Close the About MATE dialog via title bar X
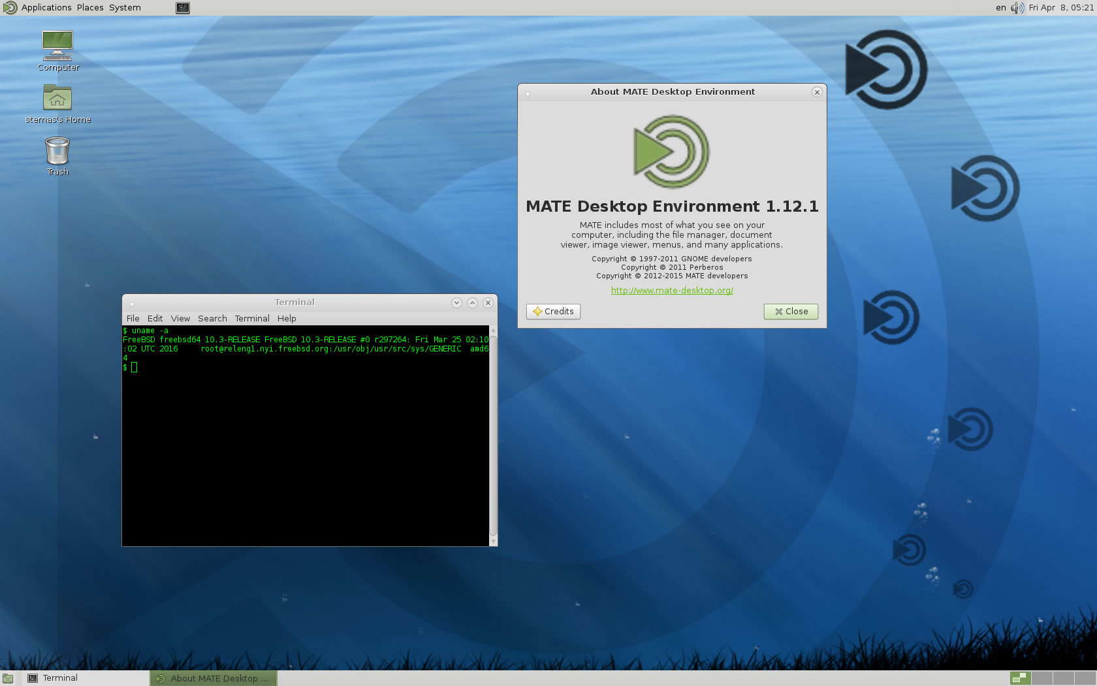This screenshot has height=686, width=1097. [817, 92]
